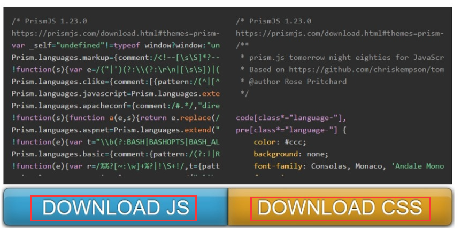Click the prismjs.com URL in the CSS code panel
461x239 pixels.
point(340,33)
